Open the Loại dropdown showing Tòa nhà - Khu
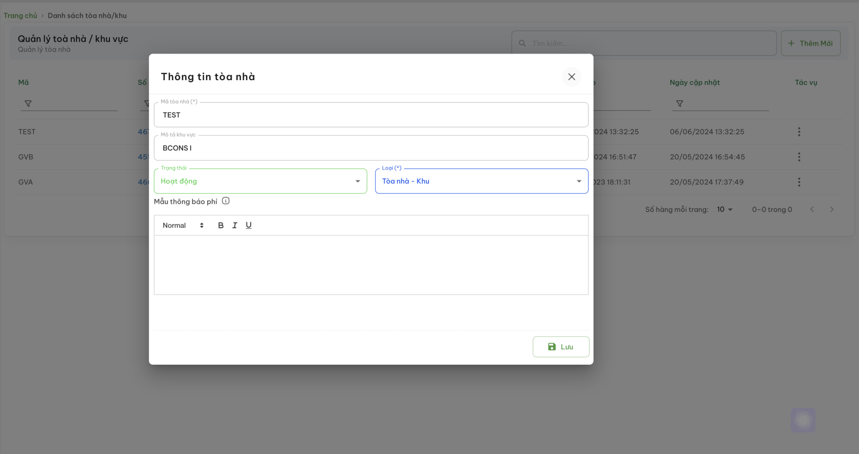Image resolution: width=859 pixels, height=454 pixels. click(482, 181)
